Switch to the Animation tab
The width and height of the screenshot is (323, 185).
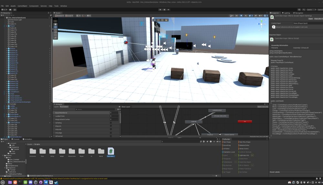27,139
